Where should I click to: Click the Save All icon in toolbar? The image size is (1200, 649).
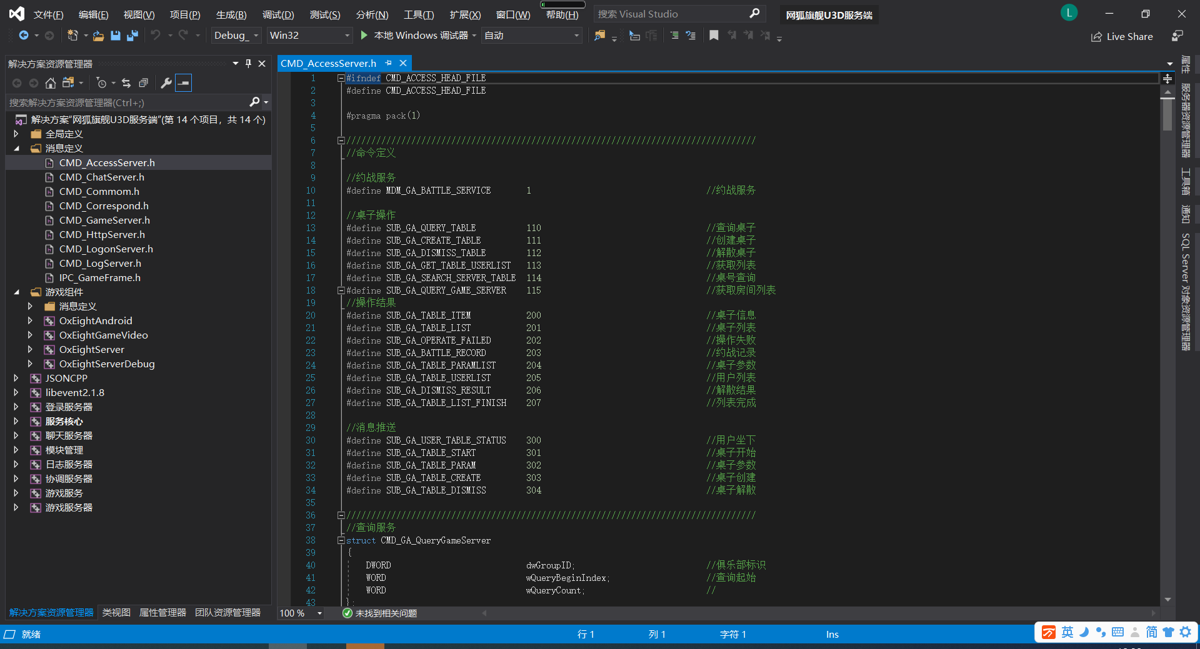(x=132, y=36)
